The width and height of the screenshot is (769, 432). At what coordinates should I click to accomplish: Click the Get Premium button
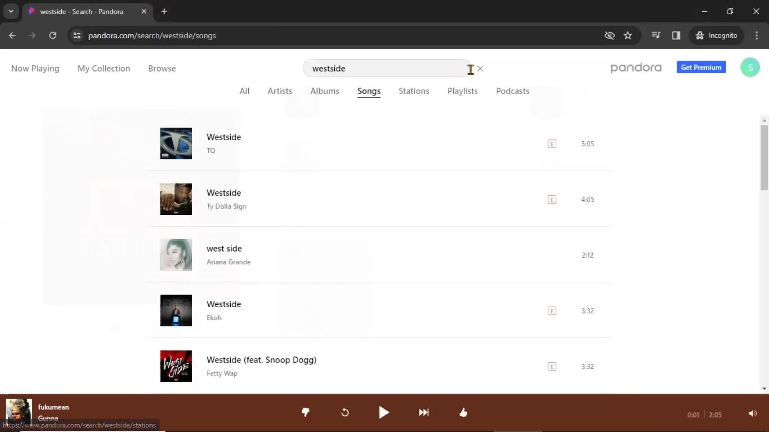pos(701,68)
